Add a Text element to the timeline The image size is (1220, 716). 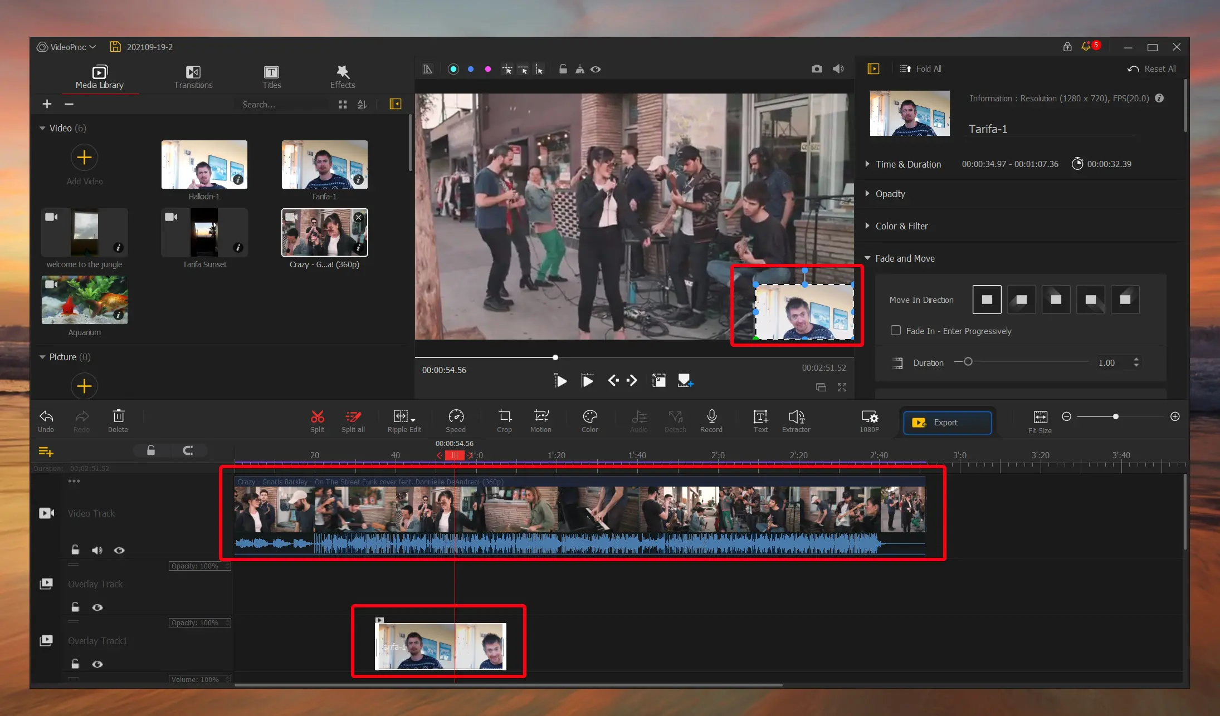tap(759, 420)
